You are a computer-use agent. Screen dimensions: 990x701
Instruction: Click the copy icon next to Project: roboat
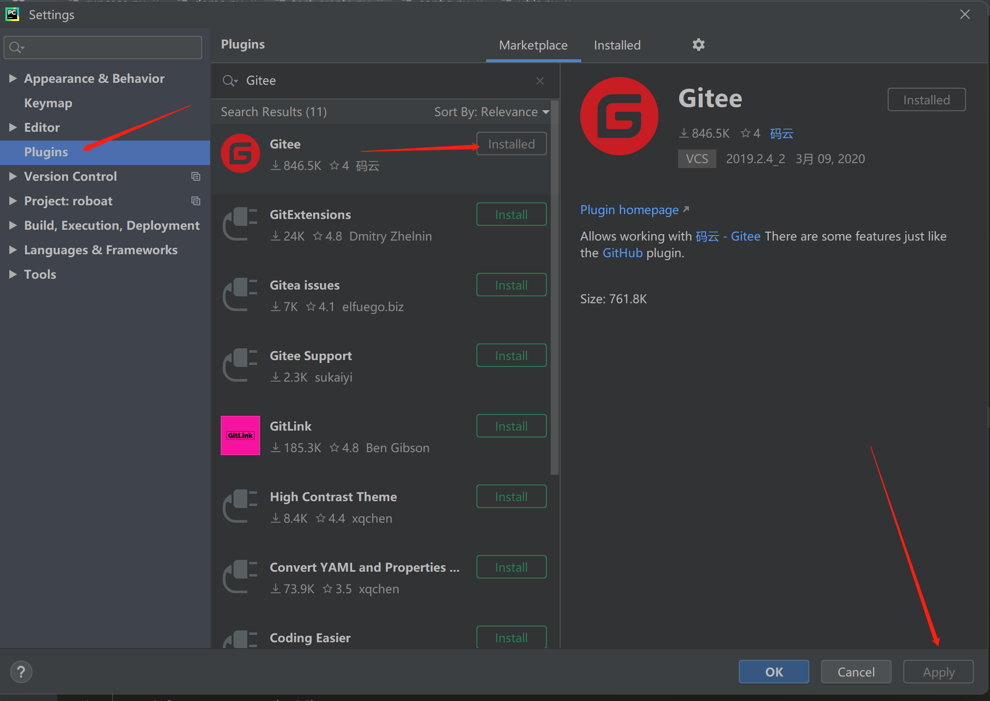tap(196, 201)
